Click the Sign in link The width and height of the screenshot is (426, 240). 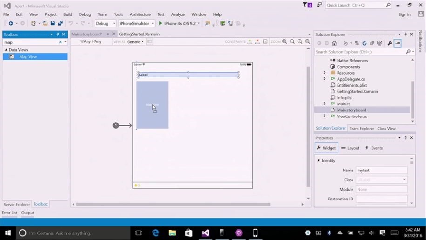coord(404,14)
